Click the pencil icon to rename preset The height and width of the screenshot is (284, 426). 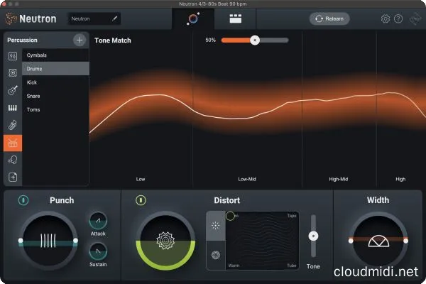point(114,18)
